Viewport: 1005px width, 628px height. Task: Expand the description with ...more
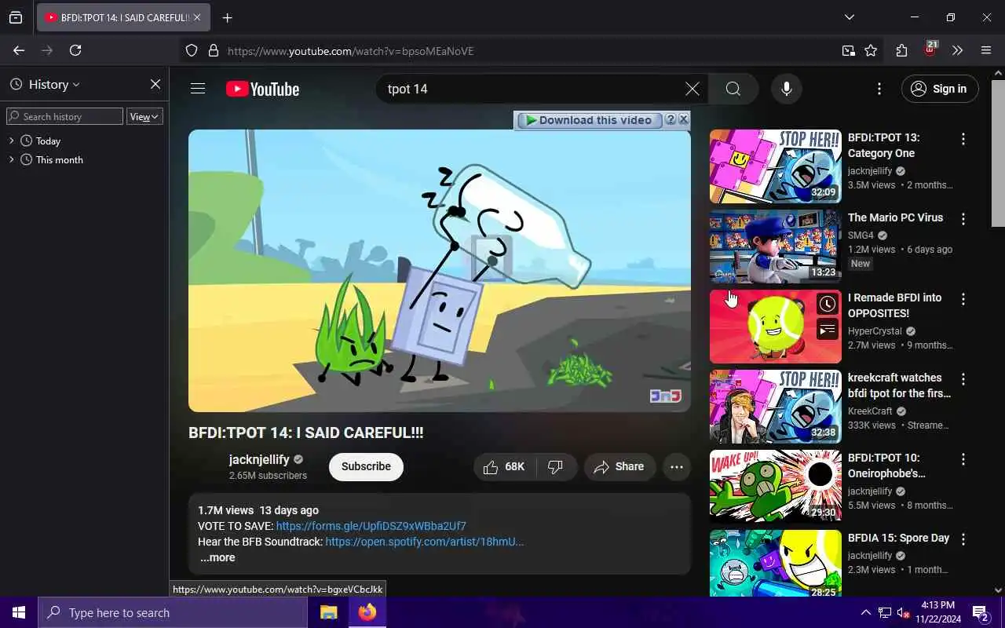tap(217, 557)
